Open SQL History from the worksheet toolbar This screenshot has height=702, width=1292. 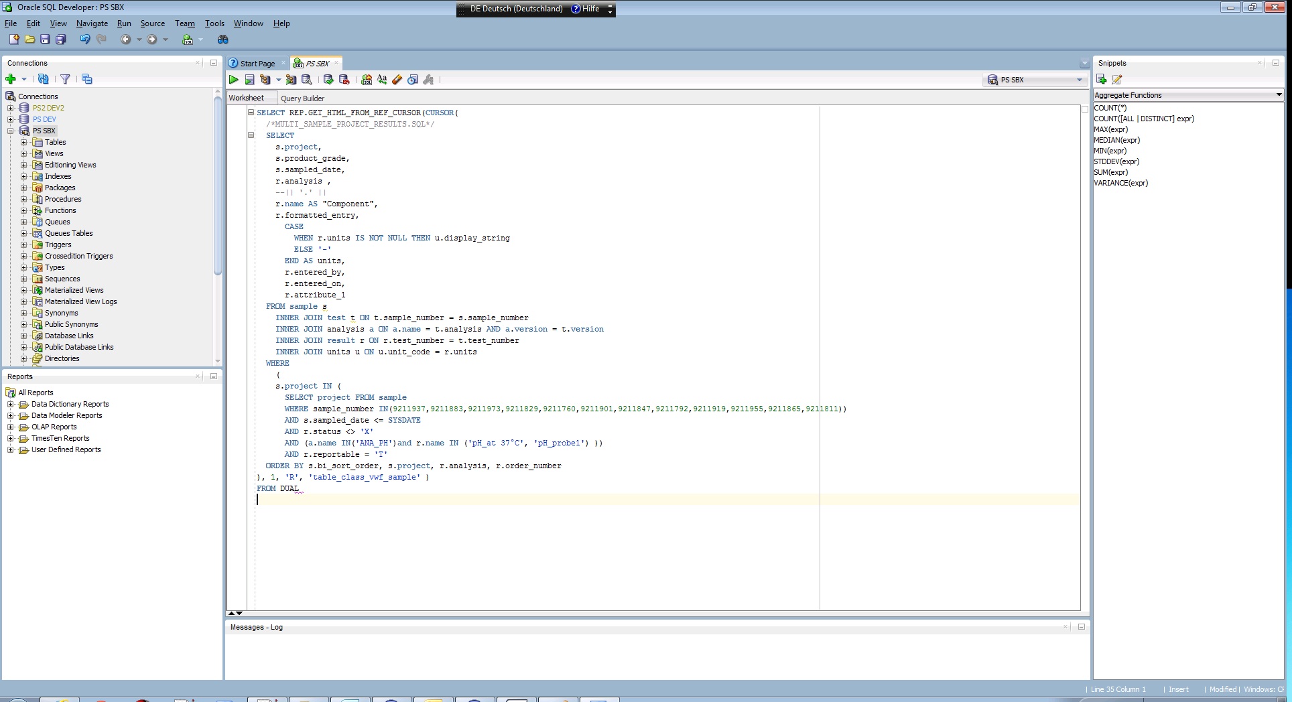(413, 80)
